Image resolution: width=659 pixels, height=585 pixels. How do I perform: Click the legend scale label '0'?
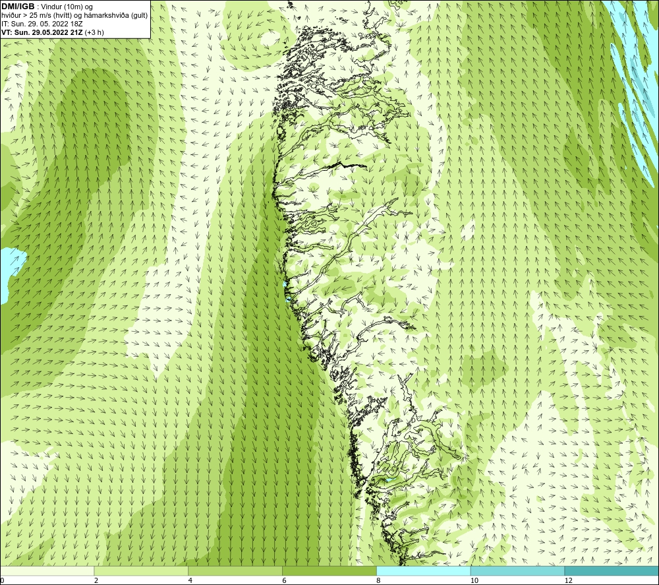coord(2,580)
